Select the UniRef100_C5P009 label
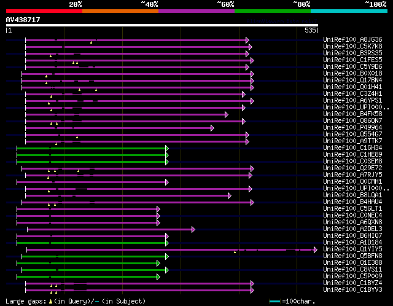The height and width of the screenshot is (306, 393). [x=352, y=277]
